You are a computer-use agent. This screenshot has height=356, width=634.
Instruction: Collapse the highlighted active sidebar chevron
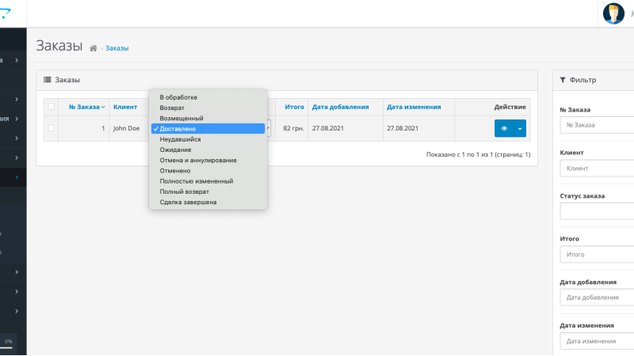coord(17,177)
